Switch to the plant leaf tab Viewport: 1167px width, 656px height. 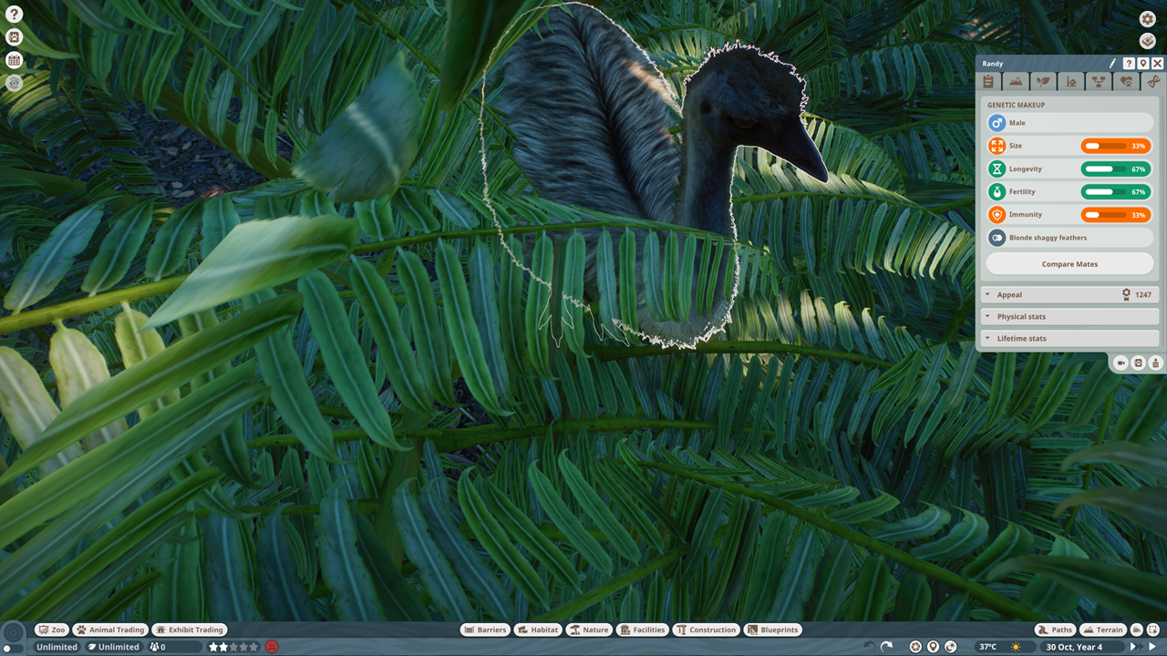coord(1043,82)
